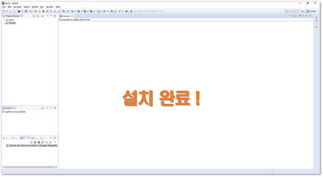The image size is (323, 177).
Task: Expand the Servers project node
Action: tap(4, 23)
